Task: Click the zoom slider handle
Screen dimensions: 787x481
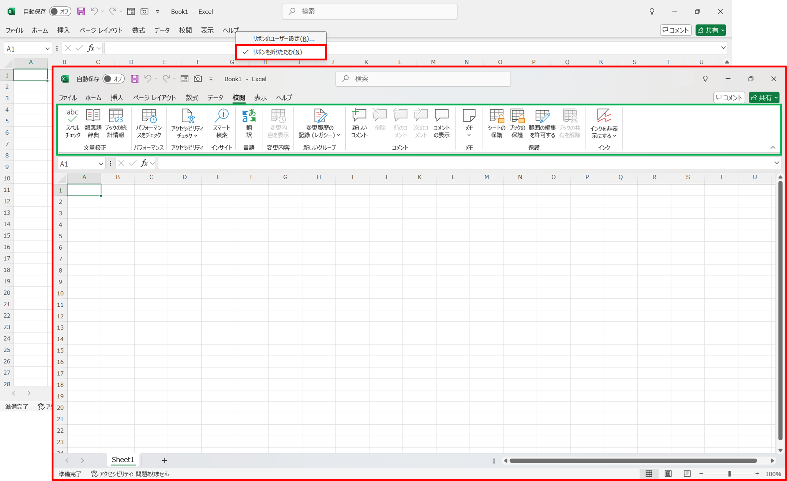Action: 729,474
